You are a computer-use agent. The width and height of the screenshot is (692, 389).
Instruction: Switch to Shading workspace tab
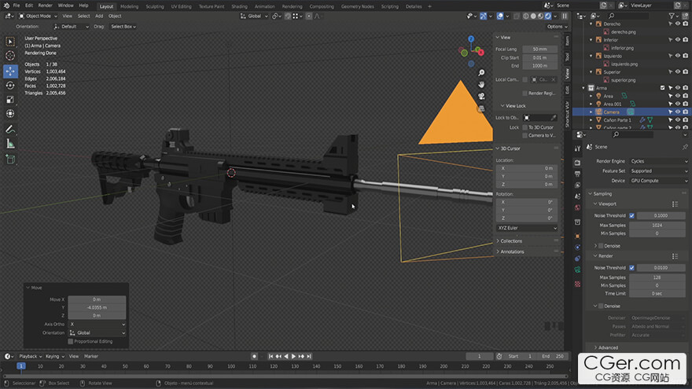pyautogui.click(x=239, y=6)
